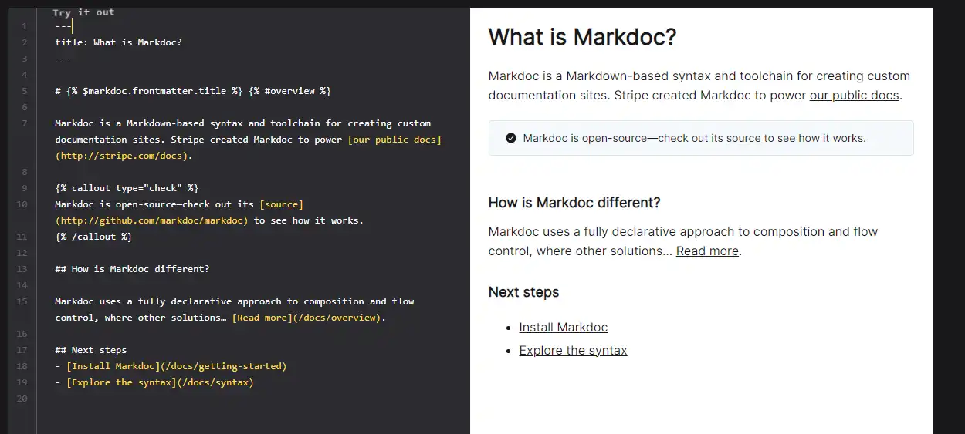The width and height of the screenshot is (965, 434).
Task: Click '## Next steps' in the editor
Action: point(91,350)
